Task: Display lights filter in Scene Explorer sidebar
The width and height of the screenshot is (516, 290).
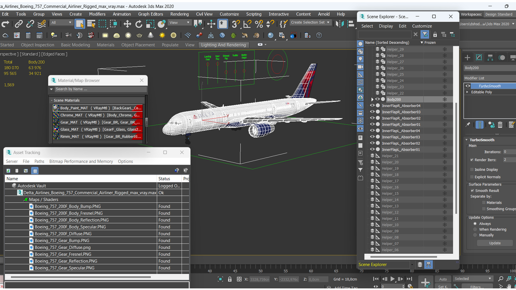Action: [360, 59]
